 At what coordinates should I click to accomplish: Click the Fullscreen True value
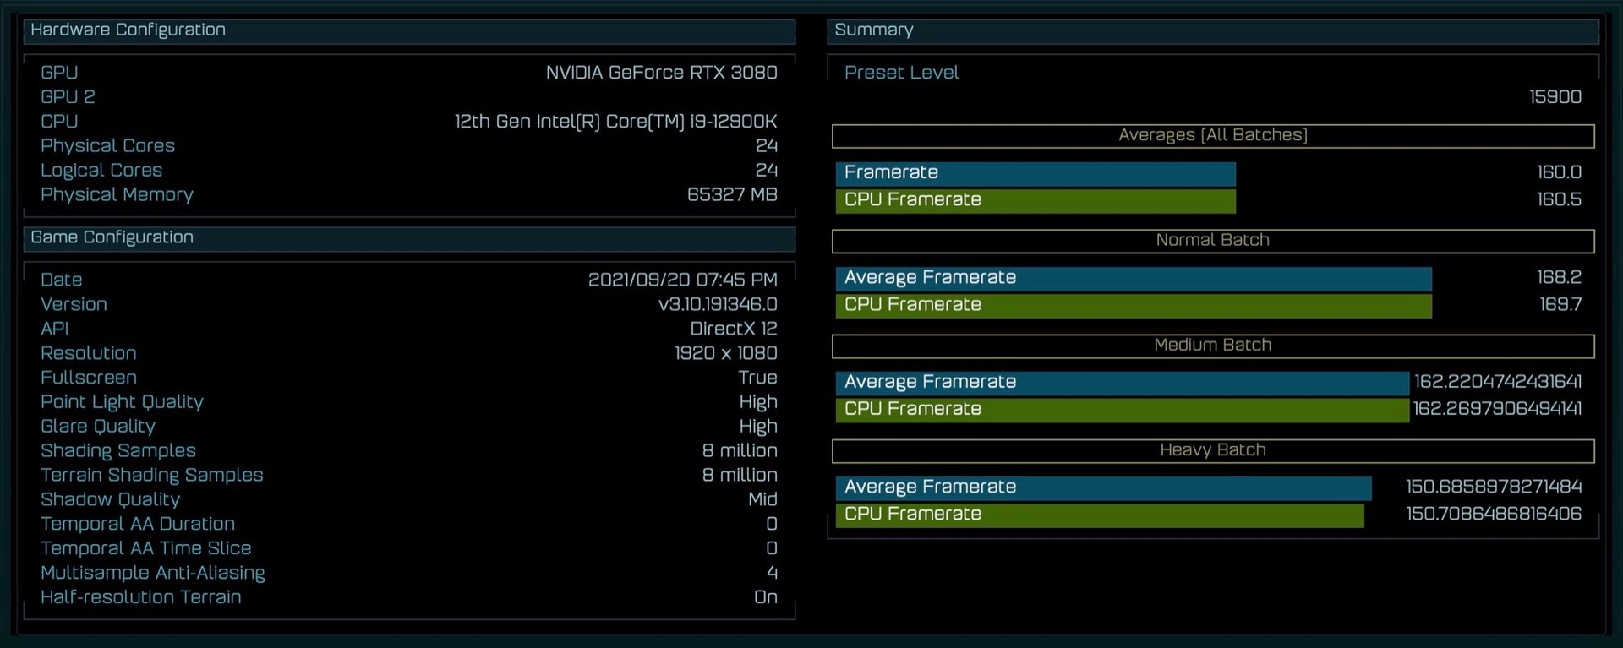(757, 378)
